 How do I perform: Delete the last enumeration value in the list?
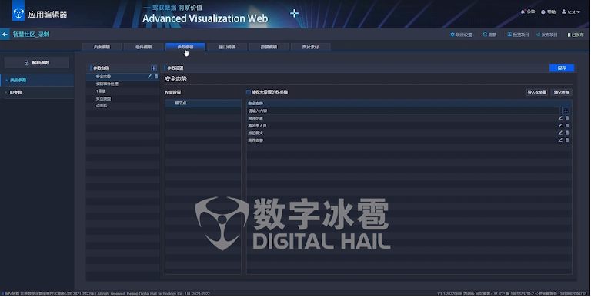567,140
